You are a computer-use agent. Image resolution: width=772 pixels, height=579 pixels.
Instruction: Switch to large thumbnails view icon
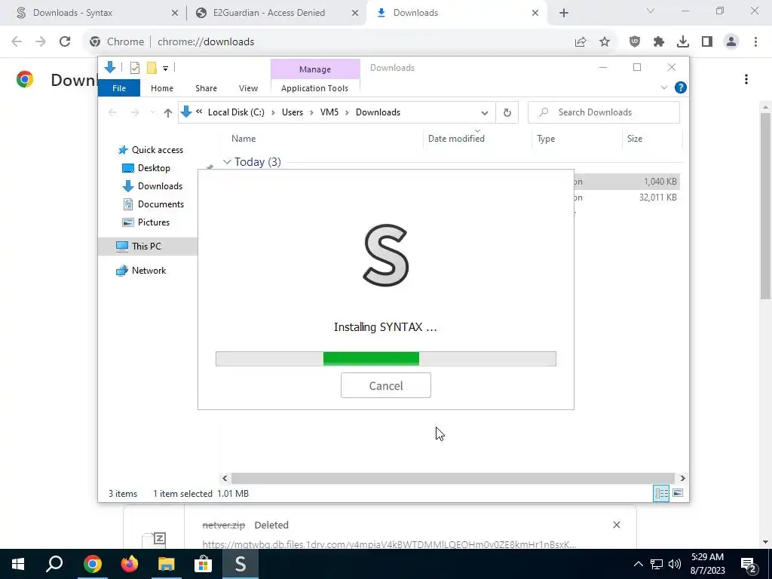click(x=678, y=493)
